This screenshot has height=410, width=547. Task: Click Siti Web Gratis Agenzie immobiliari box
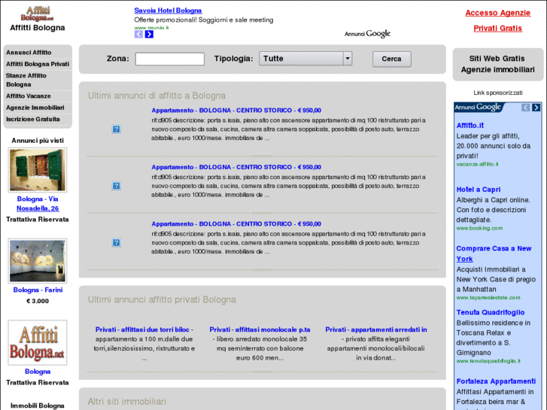point(498,64)
